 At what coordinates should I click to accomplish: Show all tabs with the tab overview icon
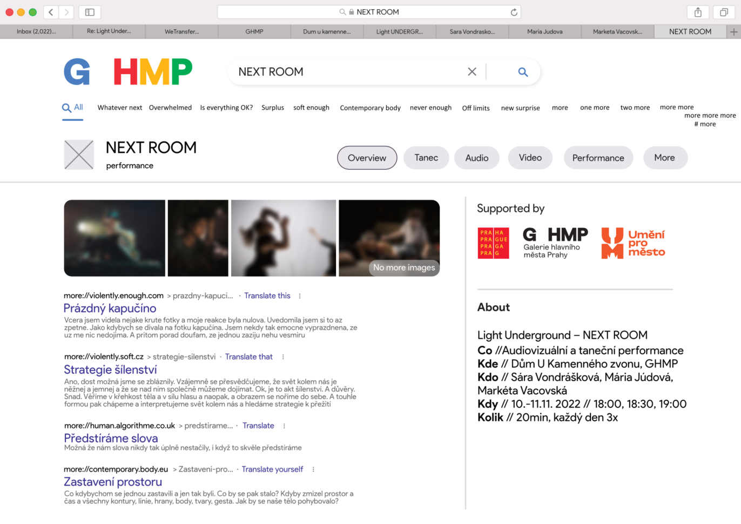click(724, 12)
